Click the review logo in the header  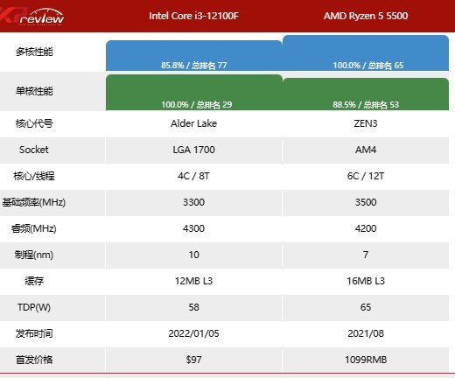click(33, 17)
